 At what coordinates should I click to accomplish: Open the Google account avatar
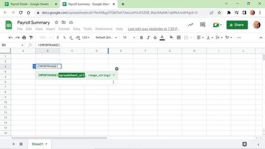257,25
